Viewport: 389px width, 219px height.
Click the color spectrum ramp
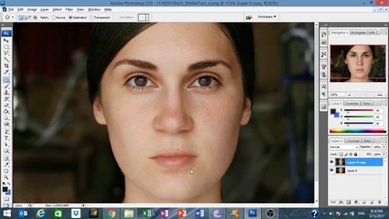point(358,131)
